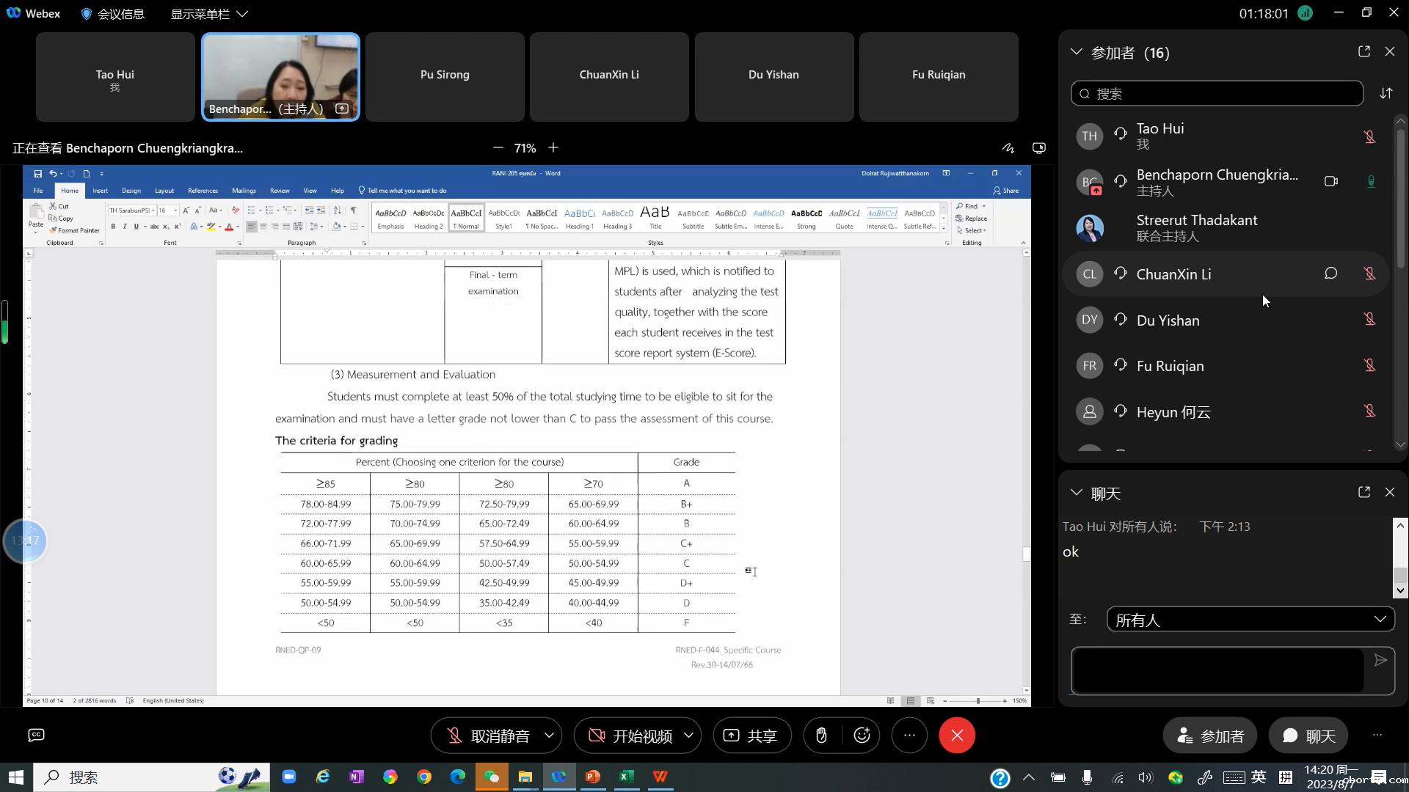Screen dimensions: 1409x792
Task: Open the 所有人 recipient dropdown
Action: [1250, 620]
